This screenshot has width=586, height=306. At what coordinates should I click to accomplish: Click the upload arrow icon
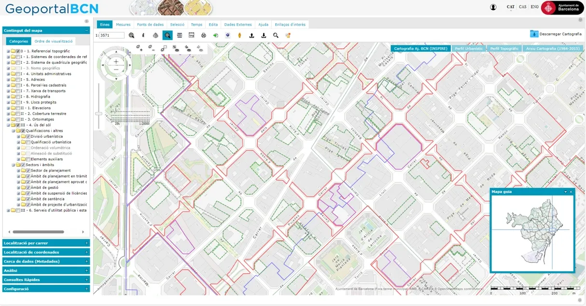[251, 35]
